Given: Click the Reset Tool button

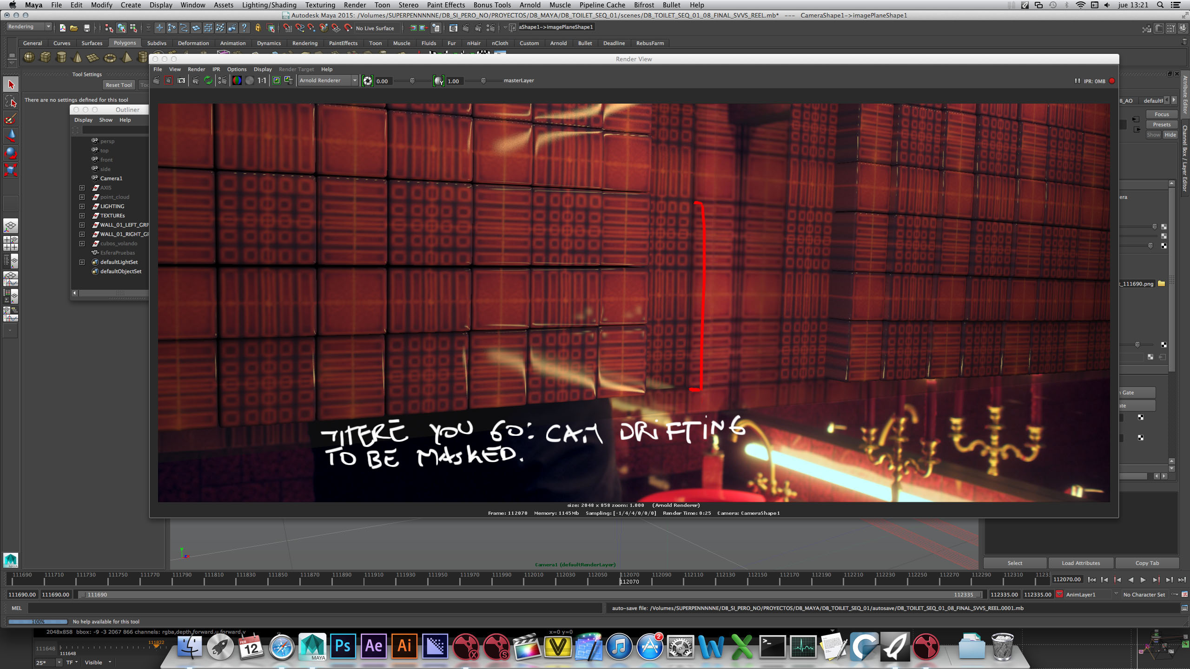Looking at the screenshot, I should (x=119, y=85).
